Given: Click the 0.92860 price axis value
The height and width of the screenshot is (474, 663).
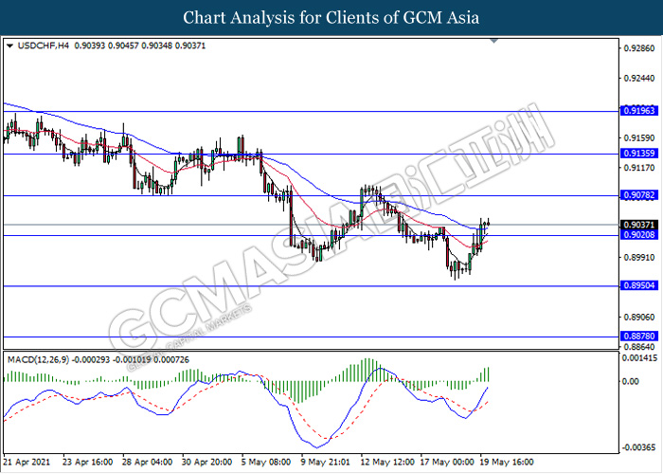Looking at the screenshot, I should click(639, 48).
